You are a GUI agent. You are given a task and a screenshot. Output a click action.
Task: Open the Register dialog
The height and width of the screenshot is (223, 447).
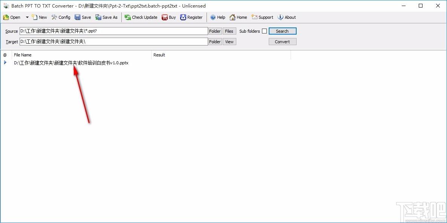(x=191, y=17)
